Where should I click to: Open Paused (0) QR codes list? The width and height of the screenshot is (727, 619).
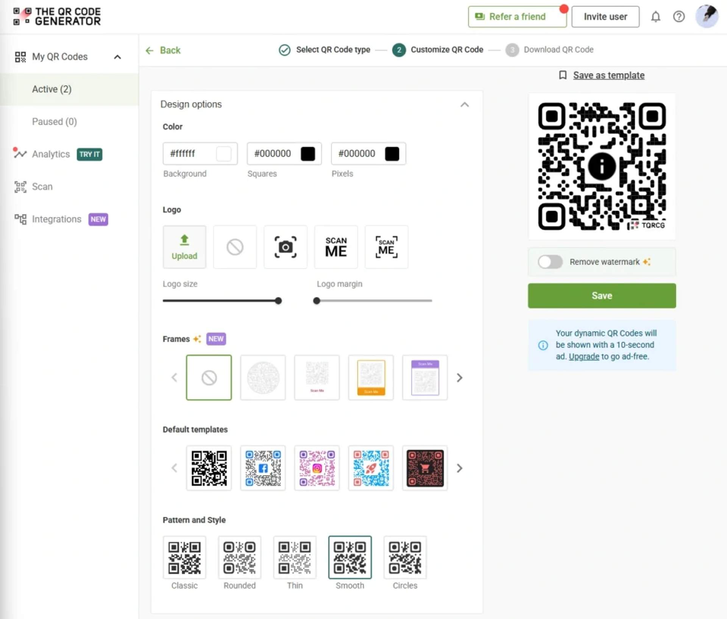click(69, 122)
